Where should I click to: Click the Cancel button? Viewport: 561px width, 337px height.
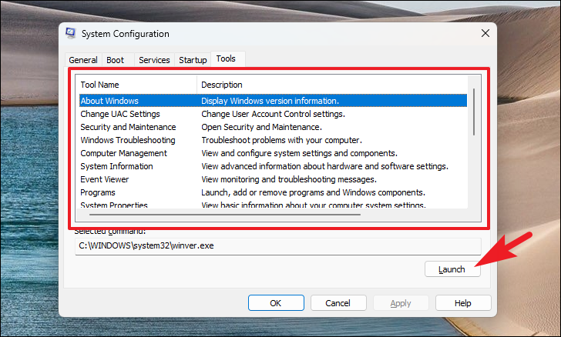338,303
